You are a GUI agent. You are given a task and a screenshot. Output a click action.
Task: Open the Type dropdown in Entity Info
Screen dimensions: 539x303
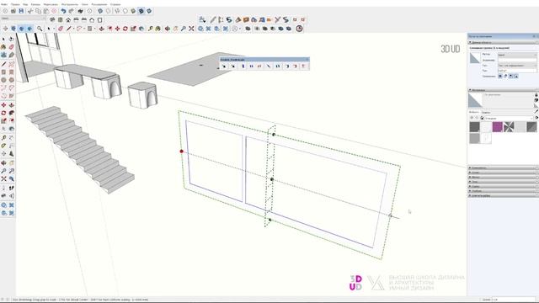[517, 66]
